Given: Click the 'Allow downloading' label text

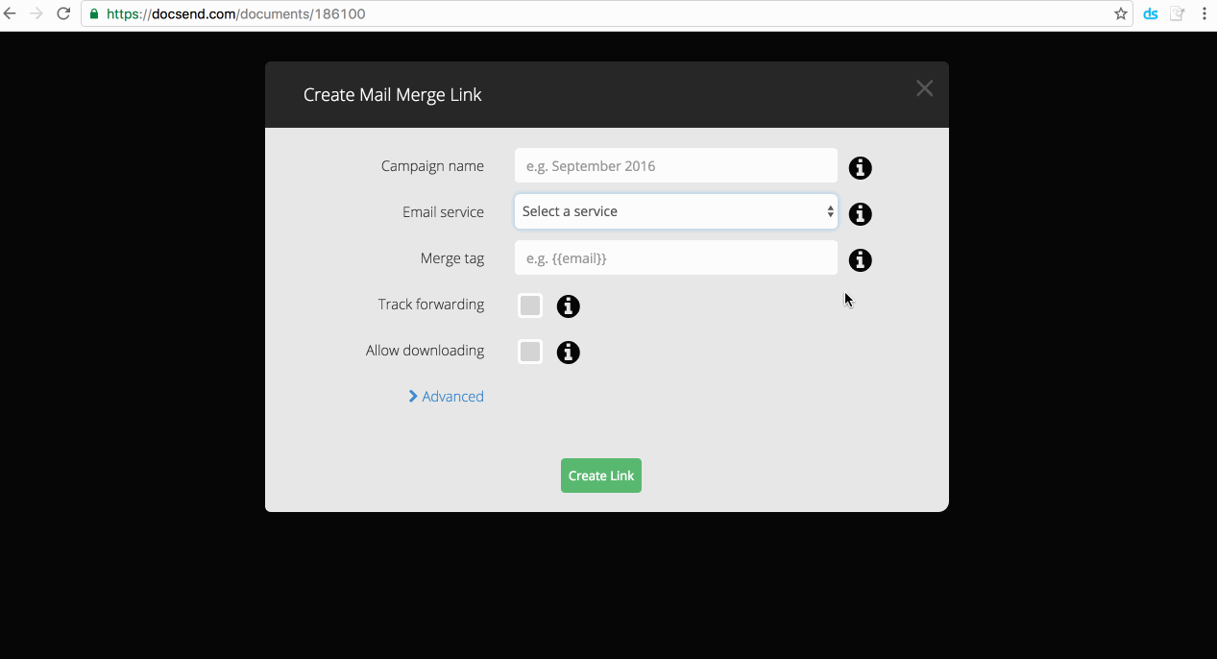Looking at the screenshot, I should 425,351.
